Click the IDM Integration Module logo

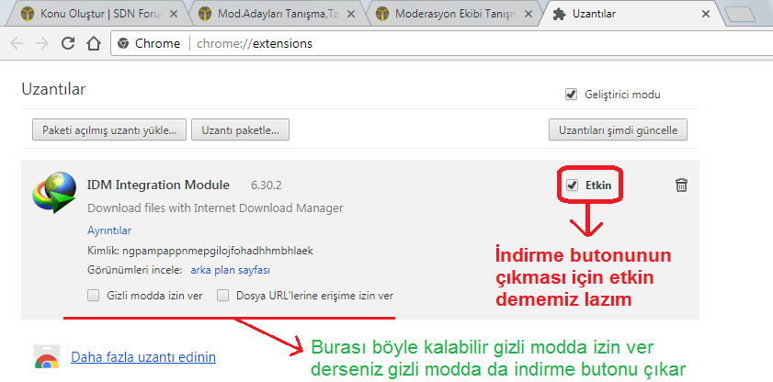pos(54,192)
